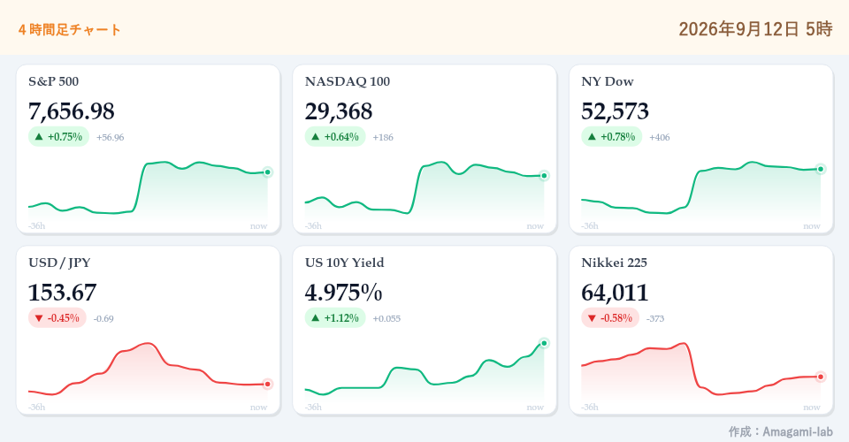Click the yield value 4.975%
The image size is (849, 442).
point(343,293)
